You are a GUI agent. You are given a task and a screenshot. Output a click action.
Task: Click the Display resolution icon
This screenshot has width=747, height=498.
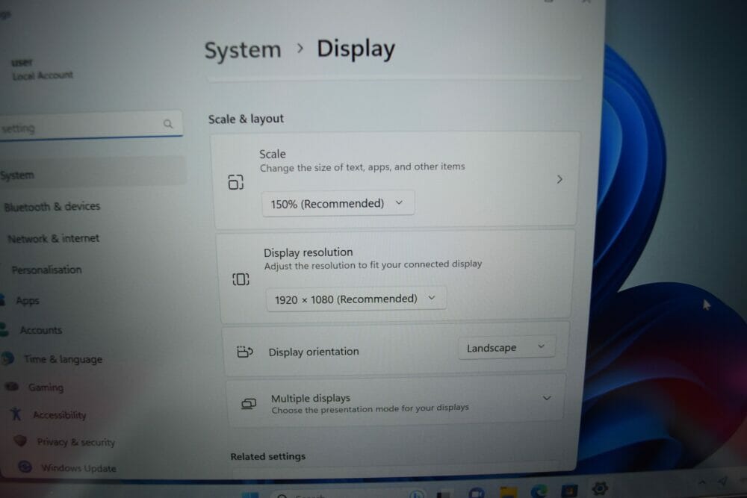[241, 279]
